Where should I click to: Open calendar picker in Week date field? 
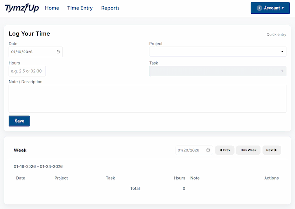pos(208,150)
